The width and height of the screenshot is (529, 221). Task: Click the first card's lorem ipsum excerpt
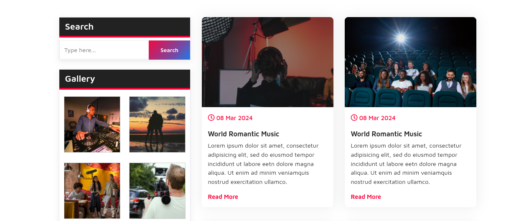pyautogui.click(x=264, y=163)
